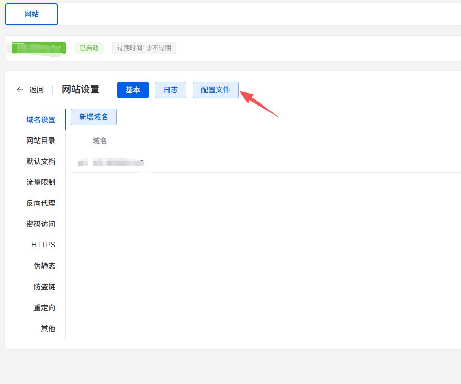This screenshot has width=461, height=384.
Task: Open the 配置文件 tab
Action: click(216, 90)
